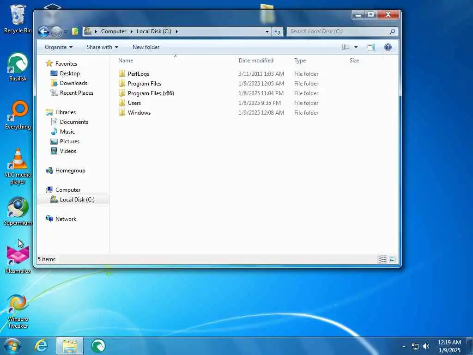Switch to large icons view in the status bar

click(x=392, y=259)
